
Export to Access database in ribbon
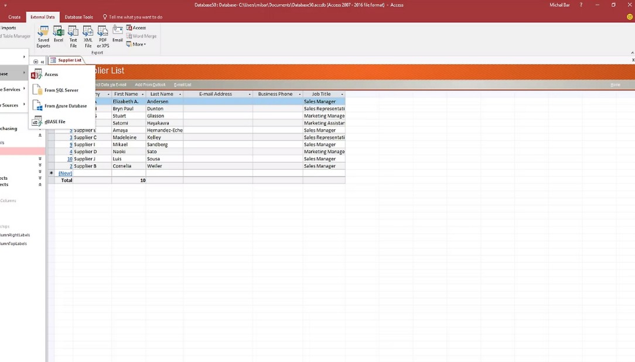tap(136, 27)
